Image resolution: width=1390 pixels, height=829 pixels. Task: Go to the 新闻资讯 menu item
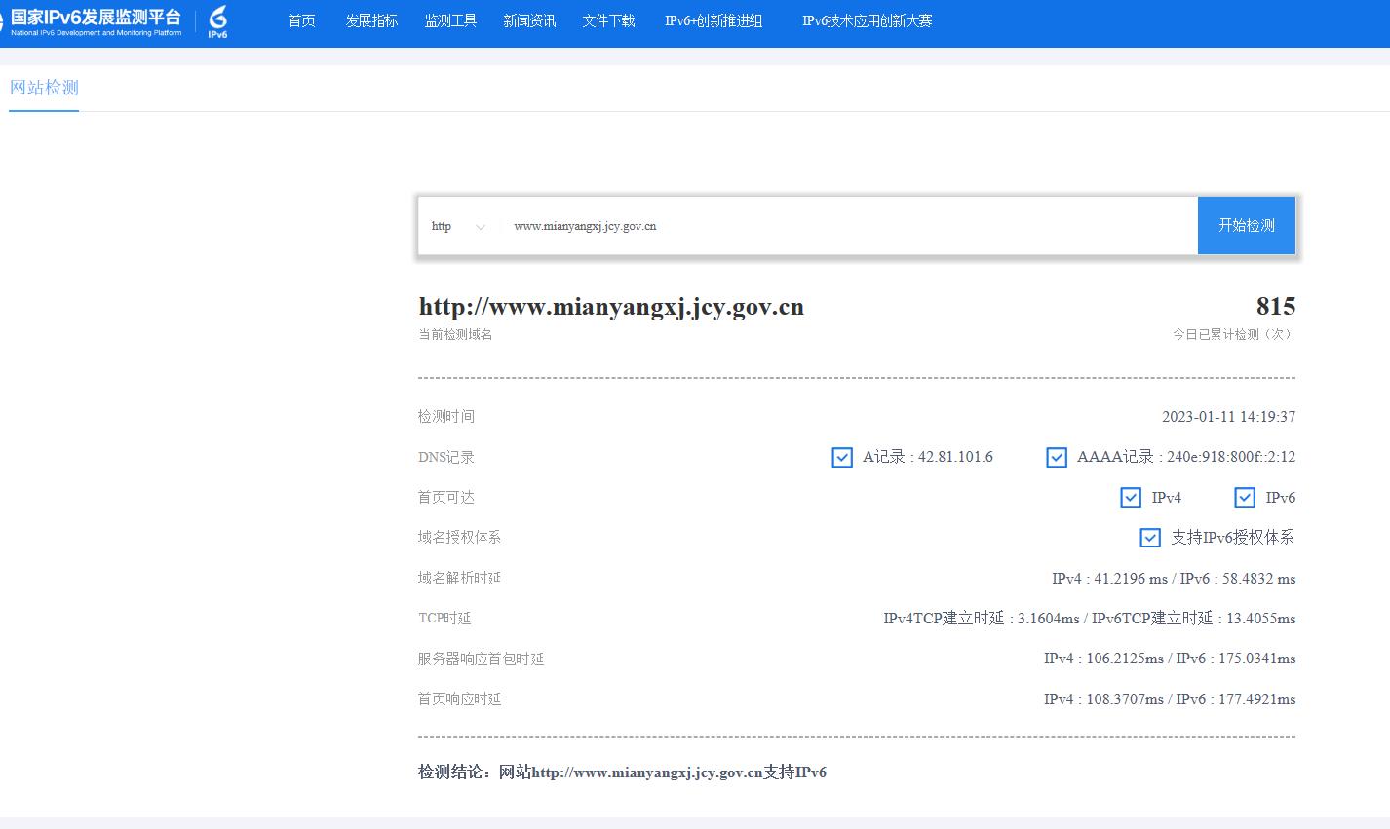[529, 20]
